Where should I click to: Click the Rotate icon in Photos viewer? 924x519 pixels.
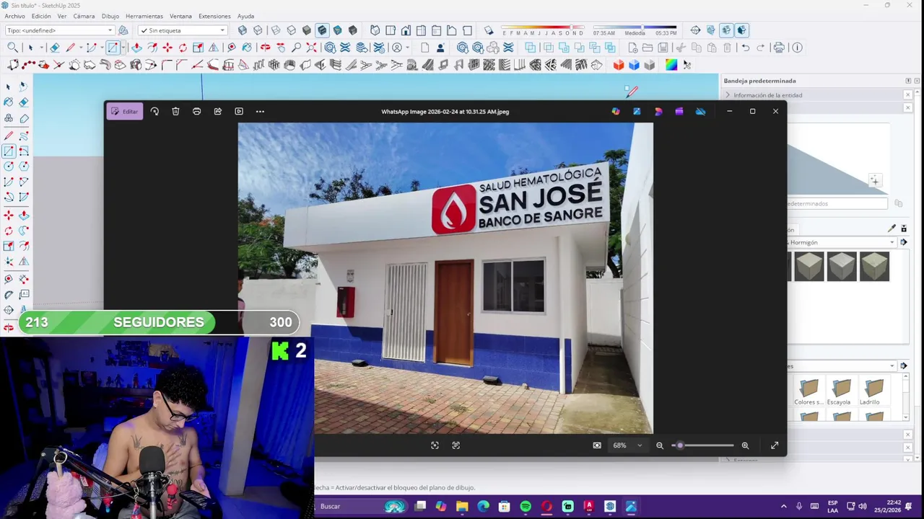[x=154, y=111]
